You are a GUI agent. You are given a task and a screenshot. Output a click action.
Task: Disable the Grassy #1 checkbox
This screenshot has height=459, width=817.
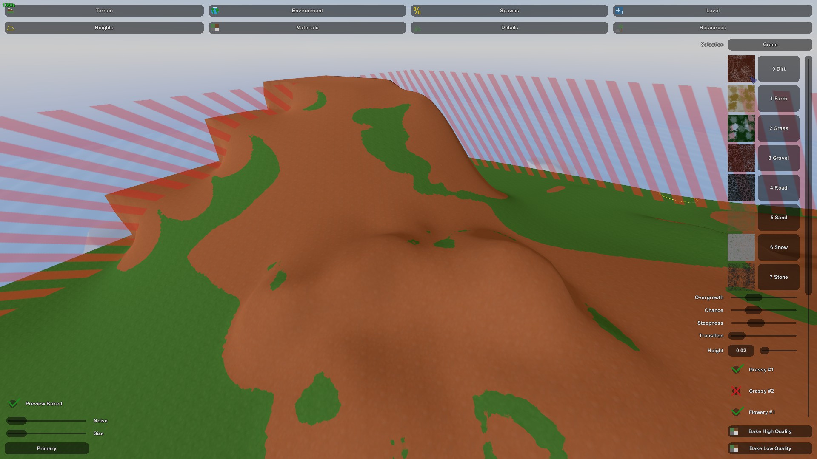click(737, 369)
